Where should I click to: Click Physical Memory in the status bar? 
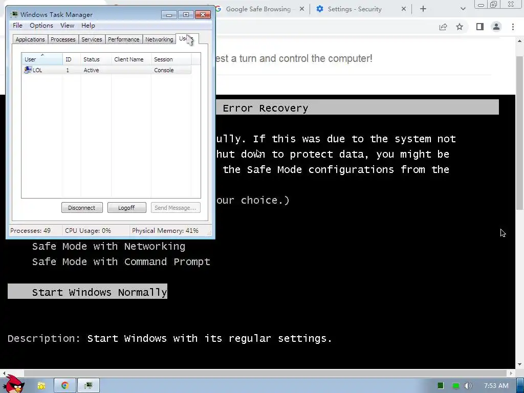(165, 231)
